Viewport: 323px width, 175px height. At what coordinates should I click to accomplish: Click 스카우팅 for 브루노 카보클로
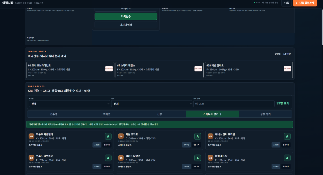pos(97,166)
